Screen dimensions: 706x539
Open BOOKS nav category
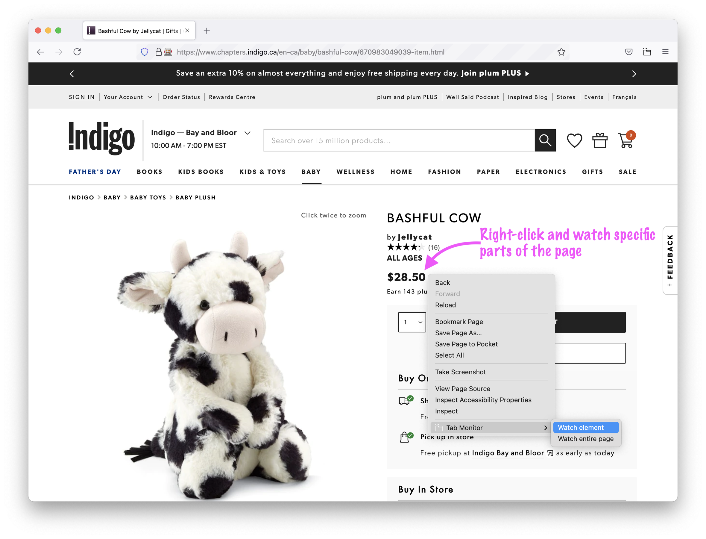click(x=150, y=172)
